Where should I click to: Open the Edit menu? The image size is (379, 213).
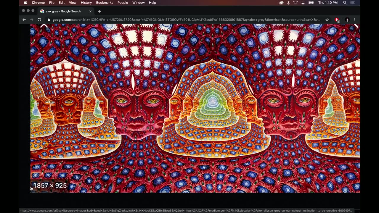pos(62,3)
